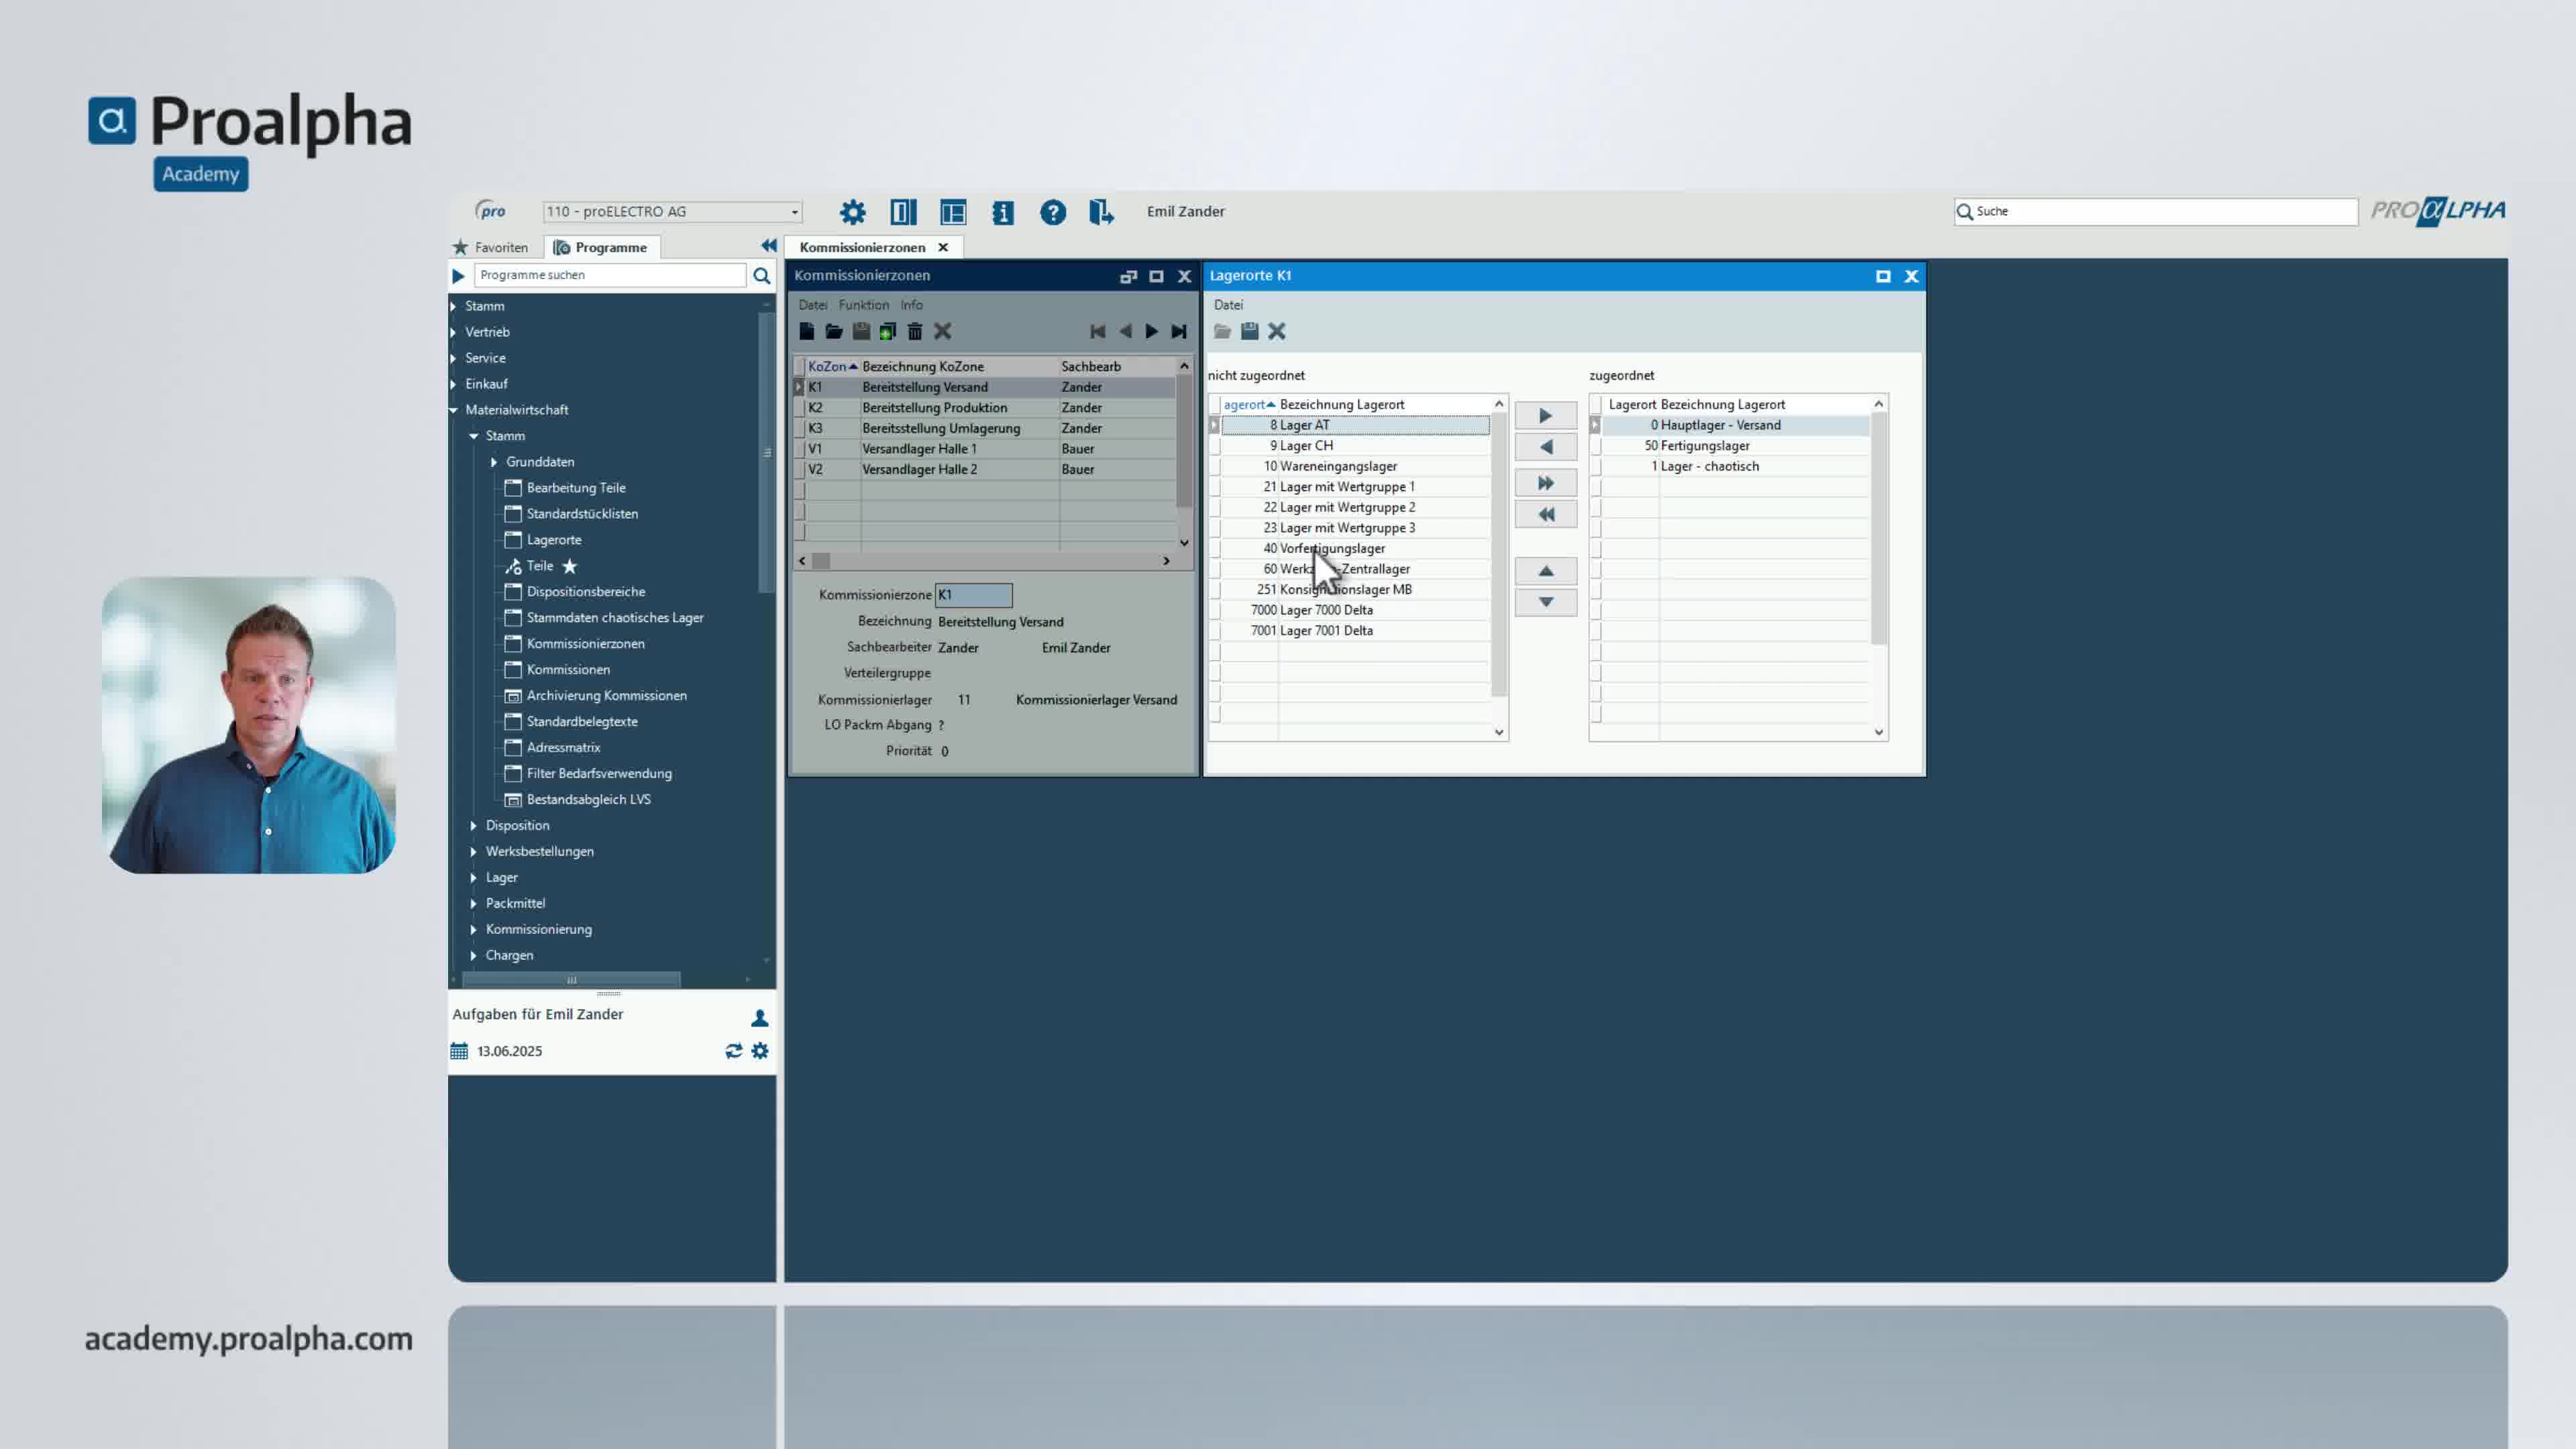This screenshot has width=2576, height=1449.
Task: Open the Funktion menu in Kommissionierzonen
Action: [863, 305]
